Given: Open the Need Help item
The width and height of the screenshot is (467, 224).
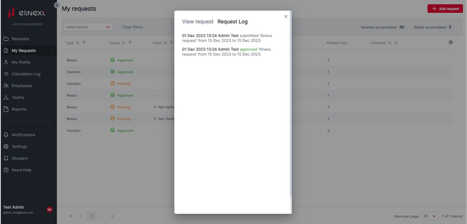Looking at the screenshot, I should (21, 170).
